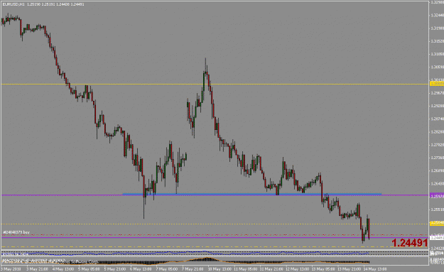Click the '3 May 2010' date label
The image size is (444, 272).
[x=11, y=269]
